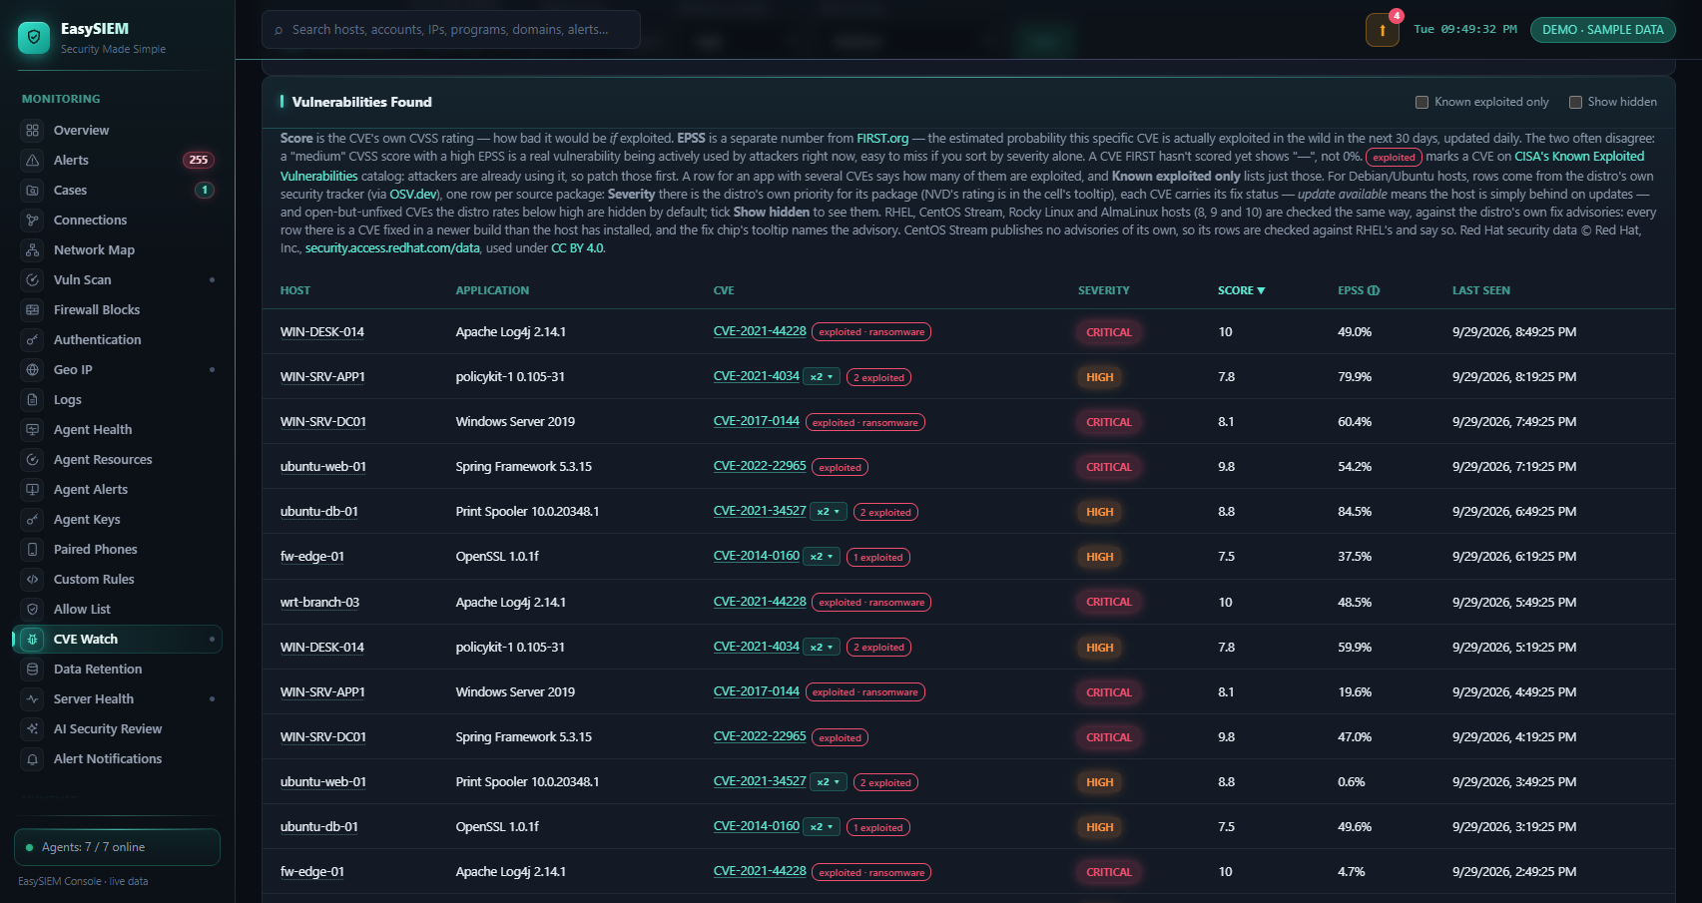Open the Custom Rules code icon
The height and width of the screenshot is (903, 1702).
pos(33,580)
